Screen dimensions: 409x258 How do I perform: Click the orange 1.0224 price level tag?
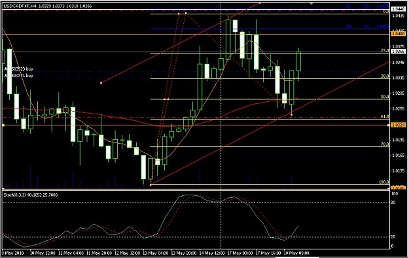tap(398, 125)
